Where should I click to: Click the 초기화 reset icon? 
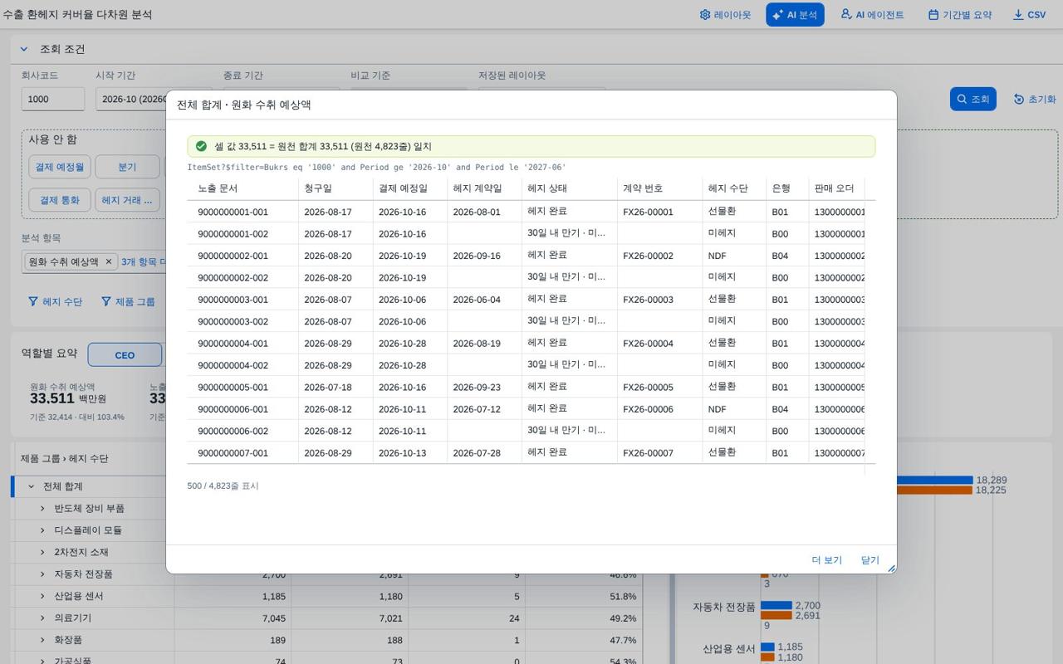tap(1034, 99)
